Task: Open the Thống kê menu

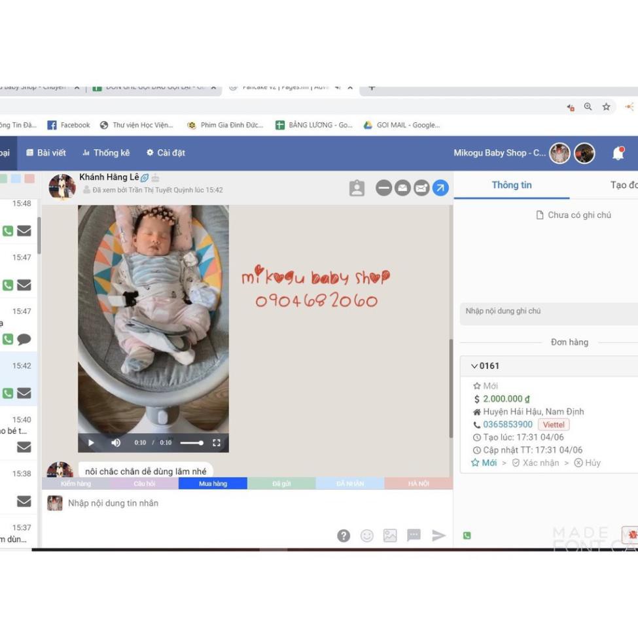Action: 105,152
